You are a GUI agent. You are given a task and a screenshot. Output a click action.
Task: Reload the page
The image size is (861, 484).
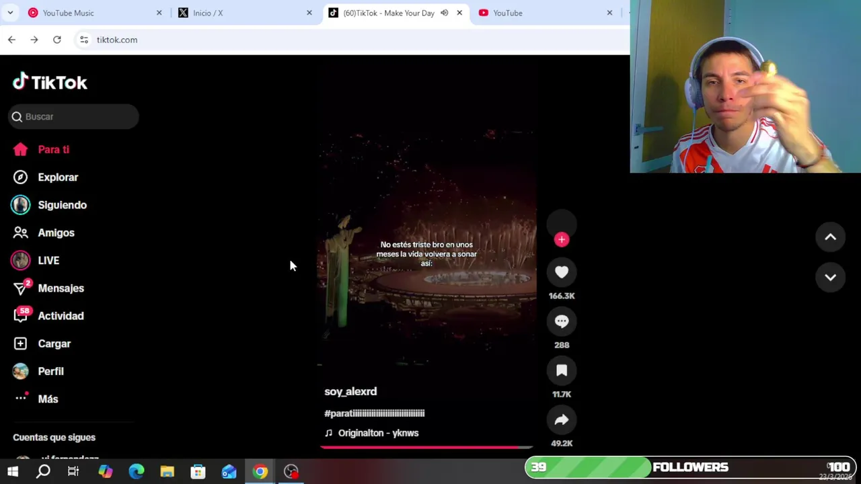[57, 40]
